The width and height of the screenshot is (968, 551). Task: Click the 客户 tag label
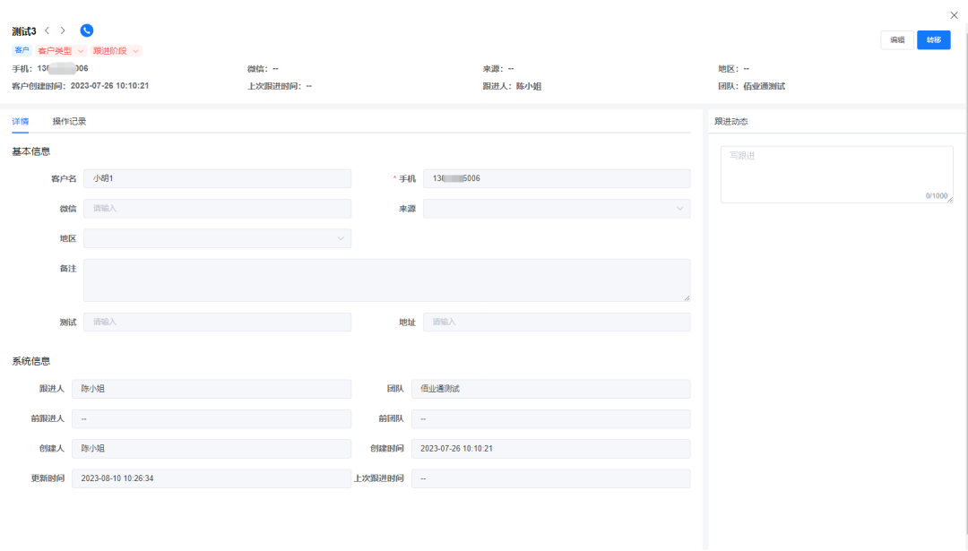[x=22, y=50]
